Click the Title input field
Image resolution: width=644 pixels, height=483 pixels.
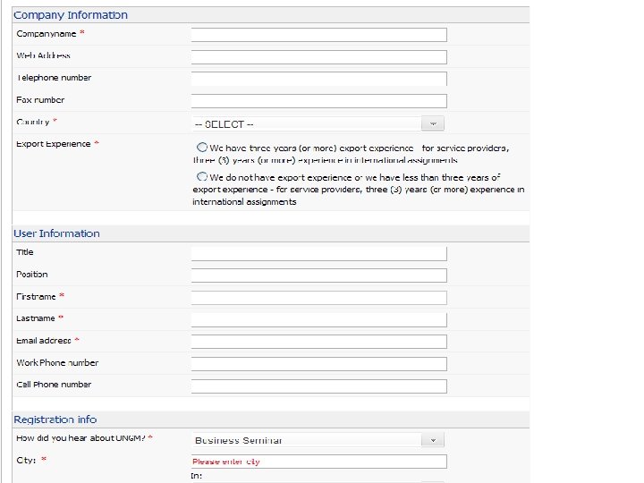coord(318,253)
